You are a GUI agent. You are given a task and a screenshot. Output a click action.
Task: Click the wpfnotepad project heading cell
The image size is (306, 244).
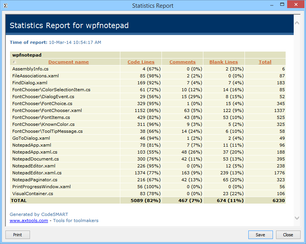(65, 55)
